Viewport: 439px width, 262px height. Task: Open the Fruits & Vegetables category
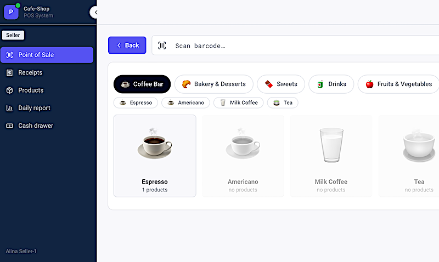[398, 84]
